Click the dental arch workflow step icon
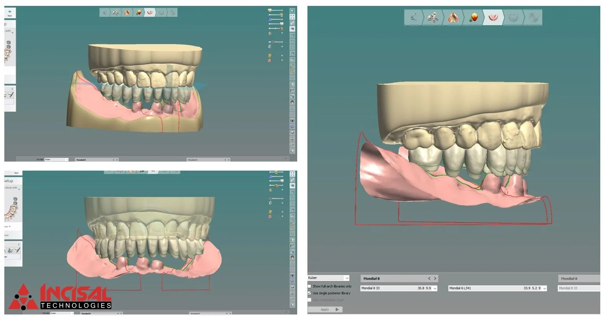605x320 pixels. [453, 18]
